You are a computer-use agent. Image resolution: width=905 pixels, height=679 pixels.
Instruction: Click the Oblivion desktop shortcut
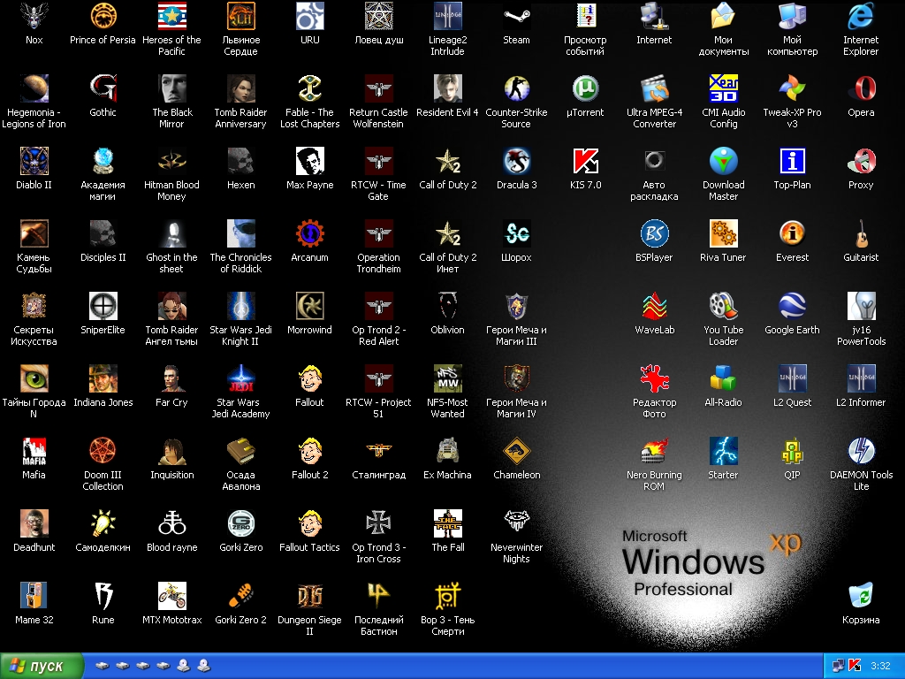(447, 306)
